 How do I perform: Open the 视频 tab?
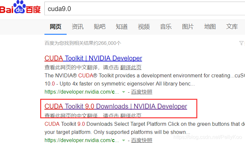pos(144,27)
